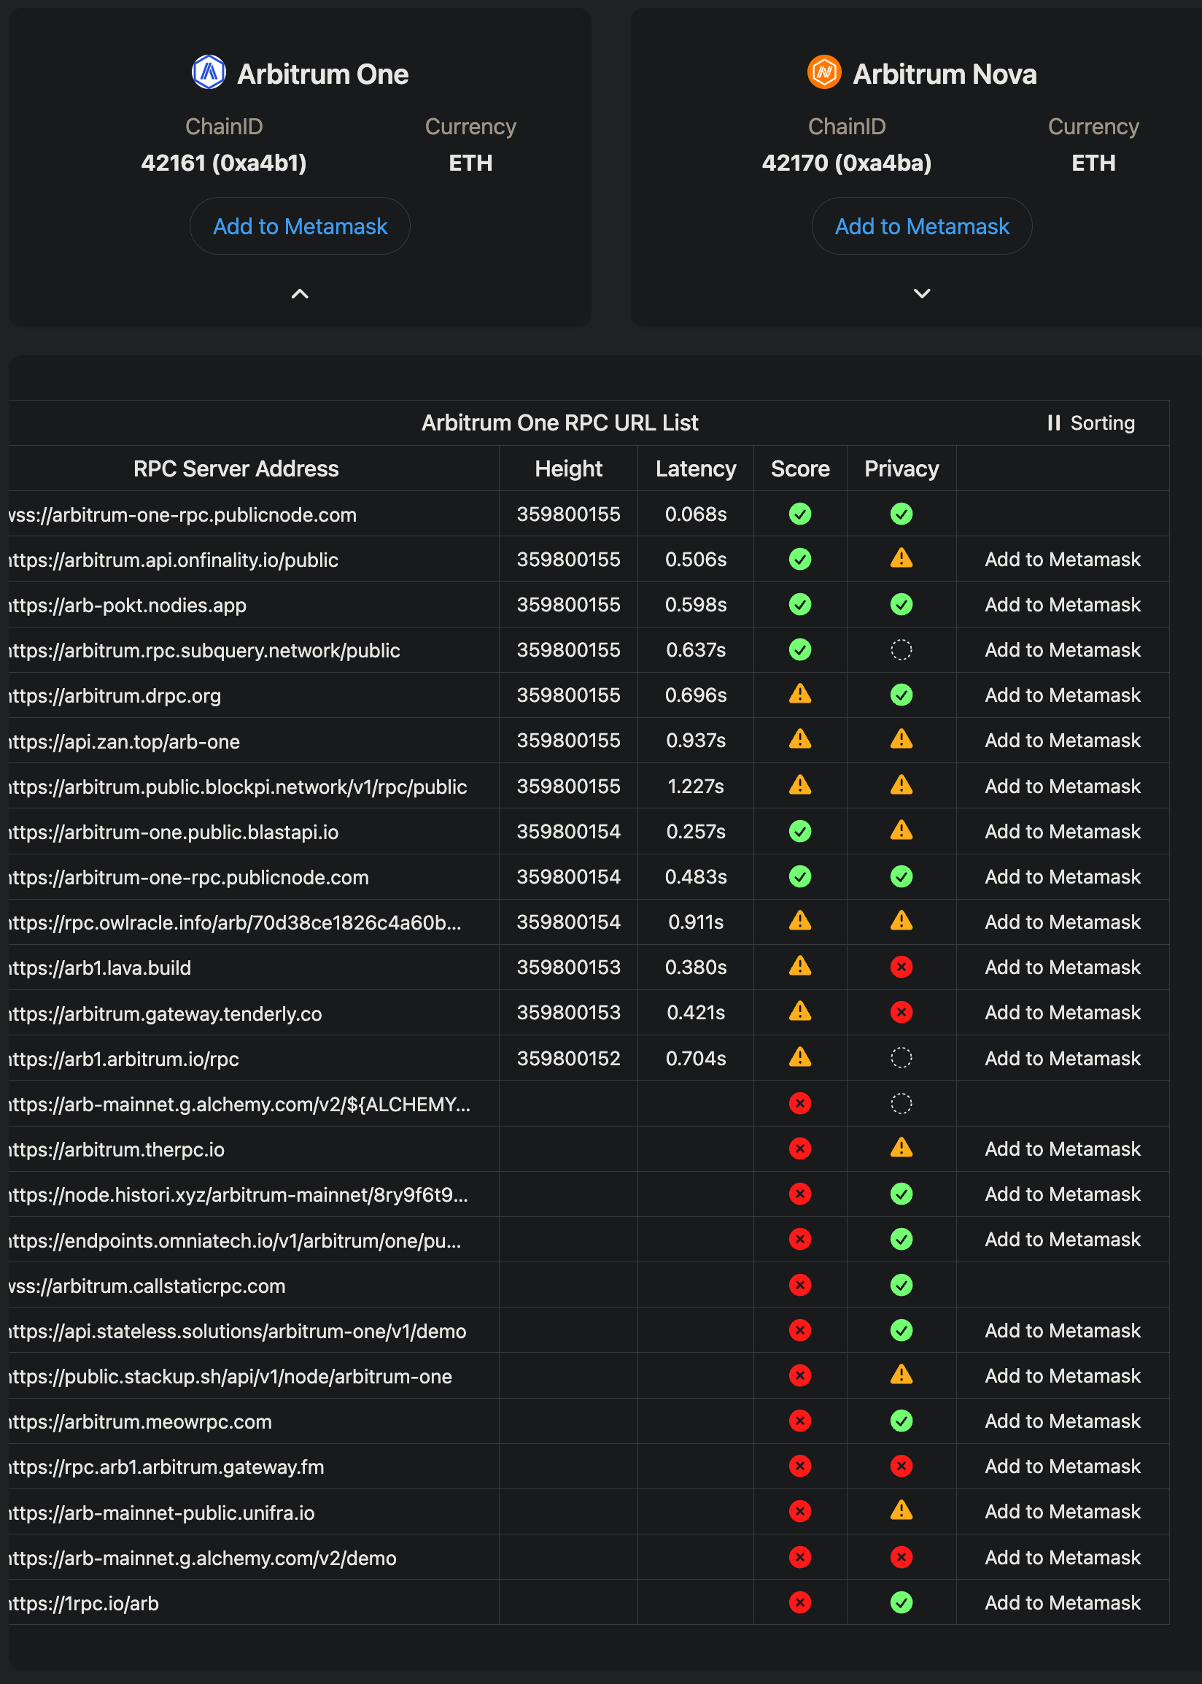The image size is (1202, 1684).
Task: Add 1rpc.io/arb RPC to Metamask
Action: (x=1062, y=1602)
